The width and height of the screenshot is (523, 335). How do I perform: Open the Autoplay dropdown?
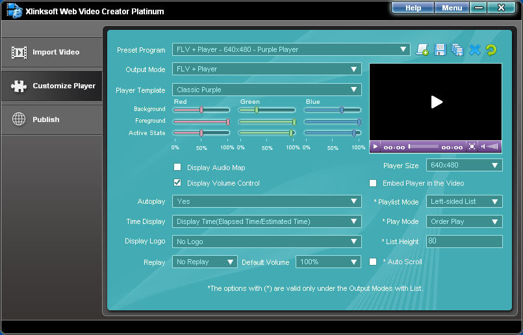tap(267, 201)
